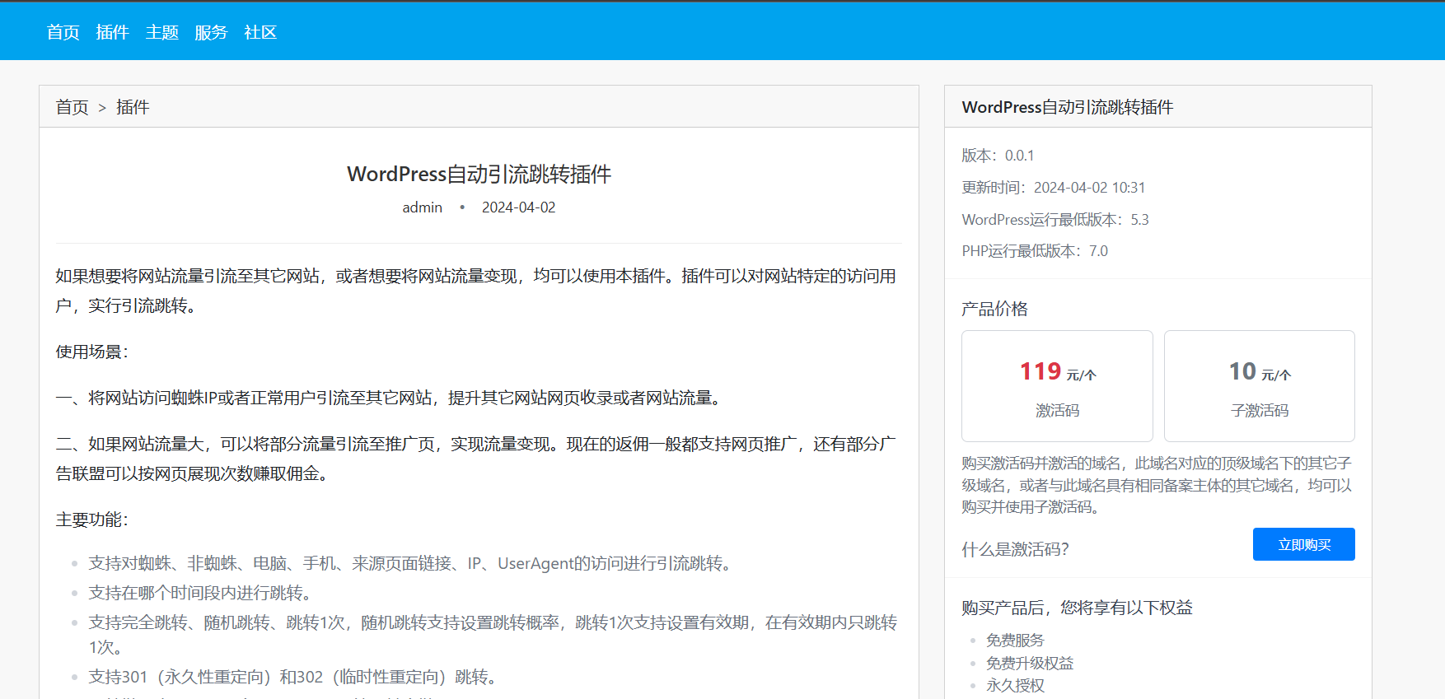Go to 首页 in the breadcrumb
The image size is (1445, 699).
coord(72,107)
